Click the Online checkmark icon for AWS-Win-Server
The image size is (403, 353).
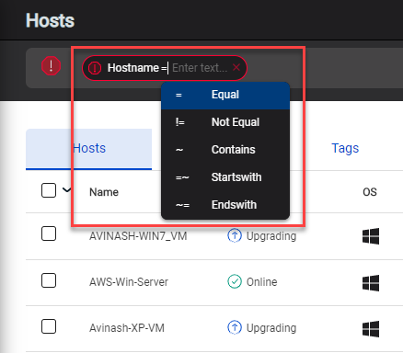[x=235, y=281]
